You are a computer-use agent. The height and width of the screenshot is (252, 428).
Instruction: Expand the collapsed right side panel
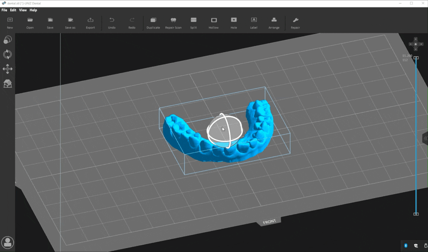pyautogui.click(x=425, y=138)
